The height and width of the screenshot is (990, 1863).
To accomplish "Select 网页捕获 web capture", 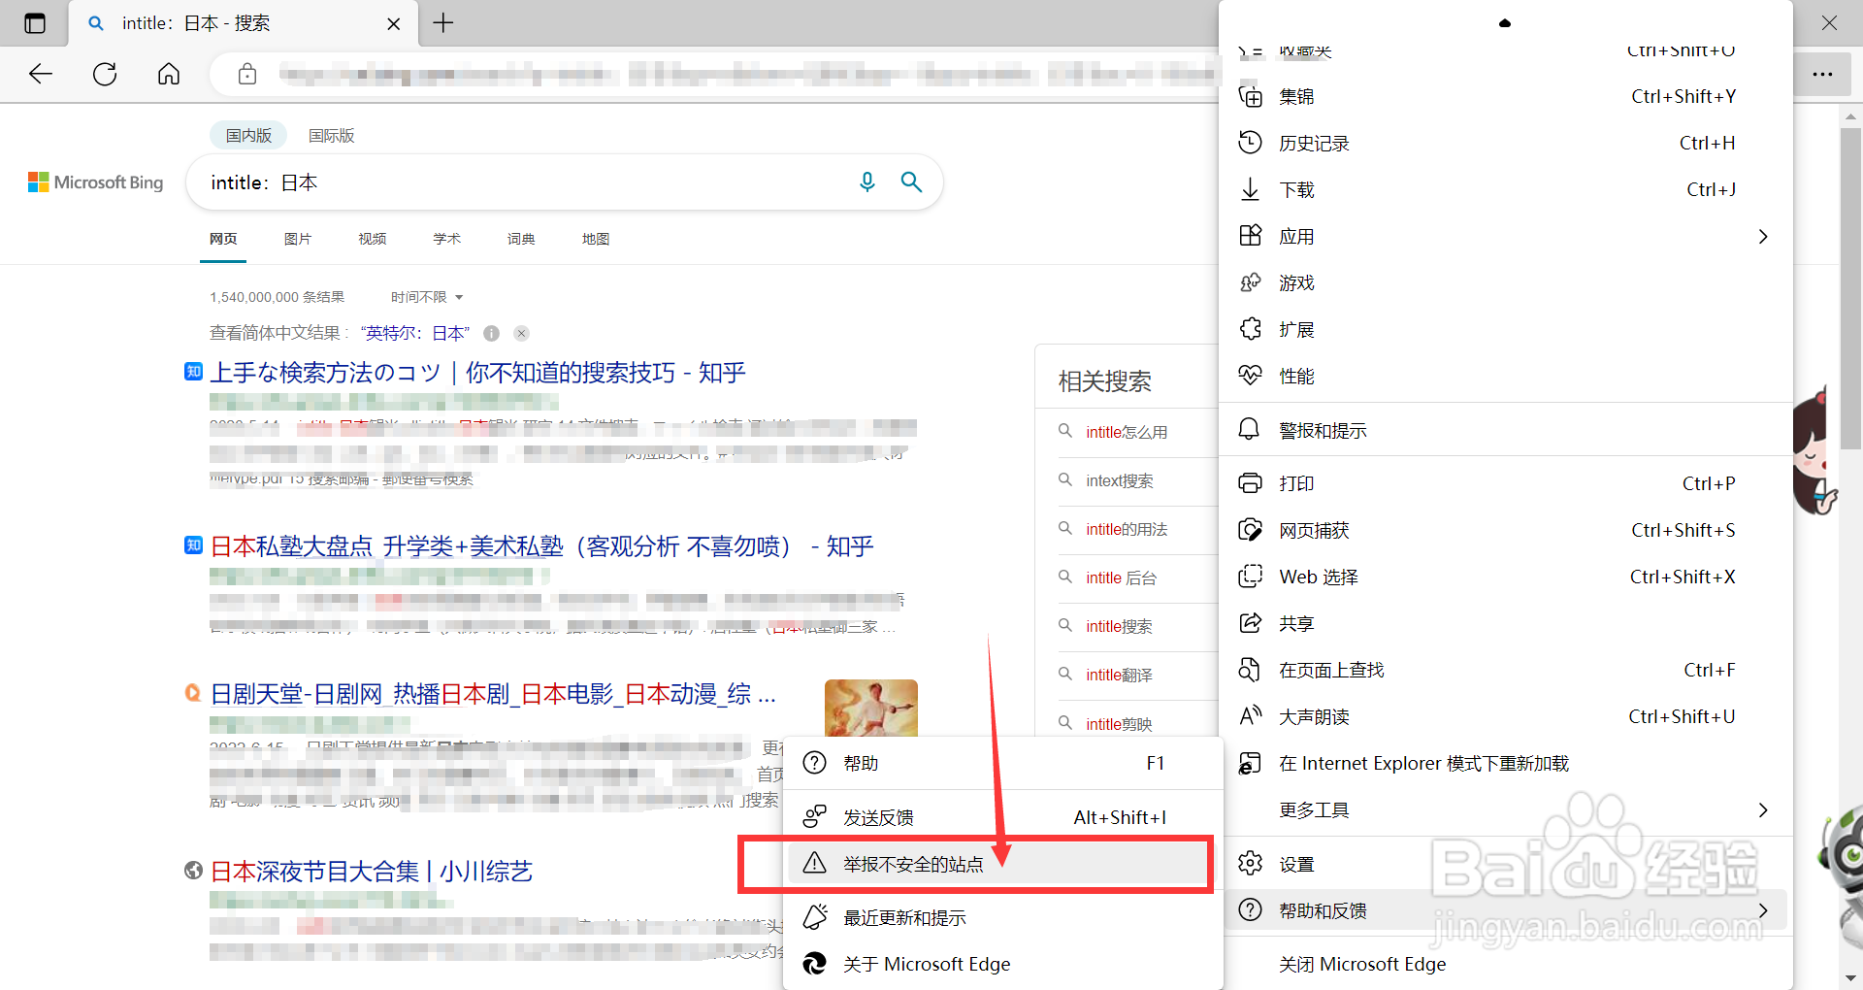I will click(x=1504, y=530).
